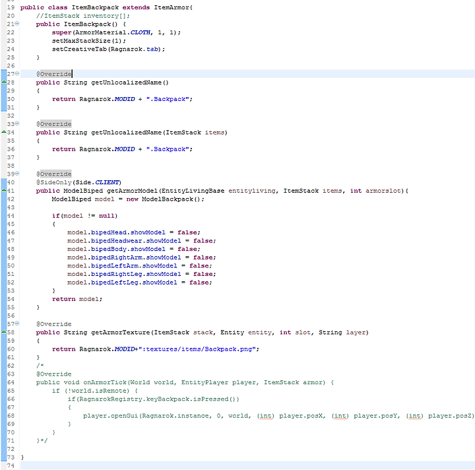Viewport: 475px width, 470px height.
Task: Click 'bipedBody' on line 48
Action: point(108,249)
